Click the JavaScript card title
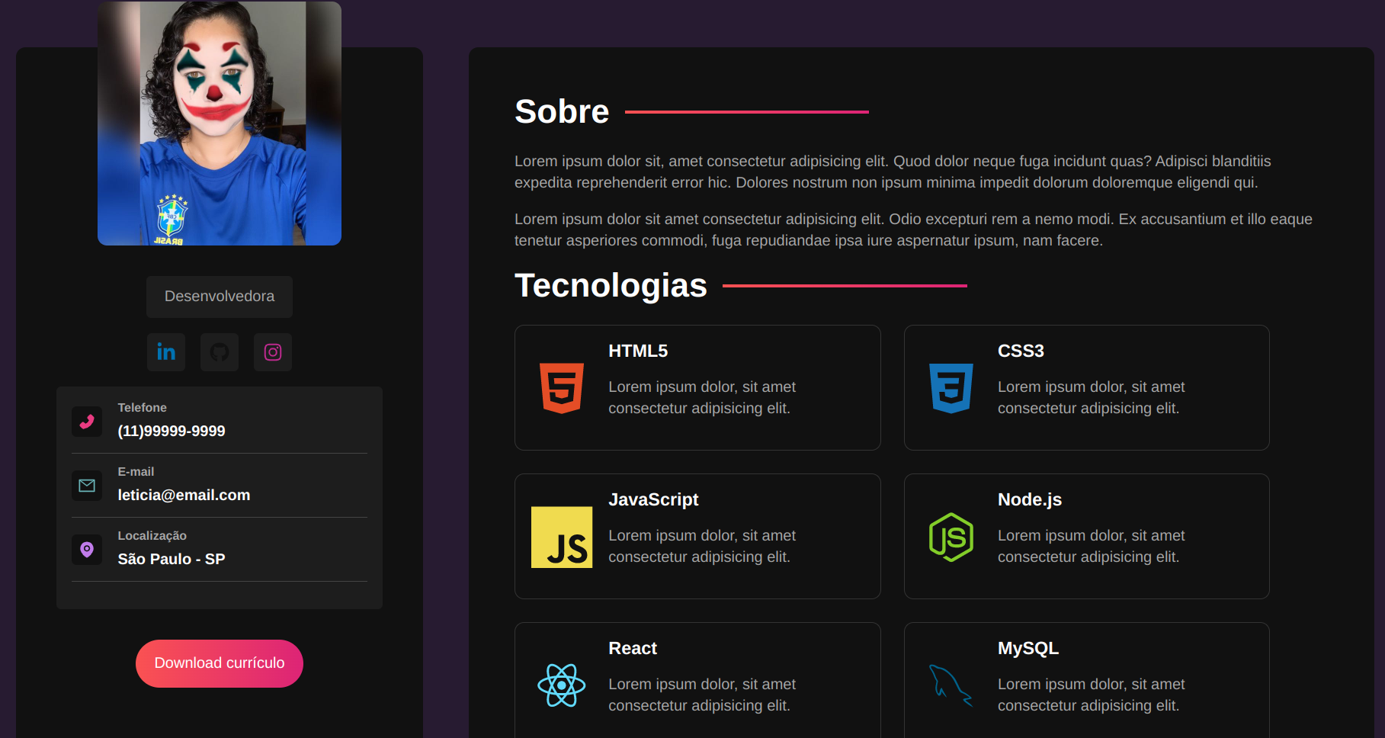Image resolution: width=1385 pixels, height=738 pixels. pos(653,499)
